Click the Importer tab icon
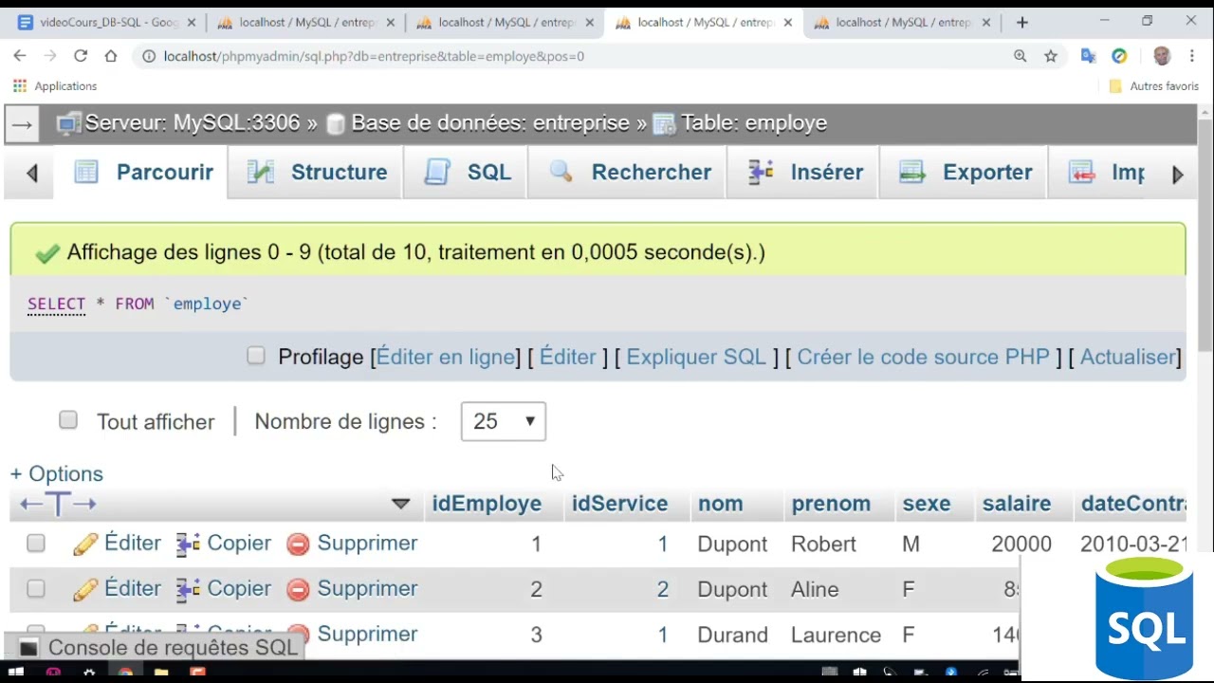1214x683 pixels. [x=1081, y=172]
